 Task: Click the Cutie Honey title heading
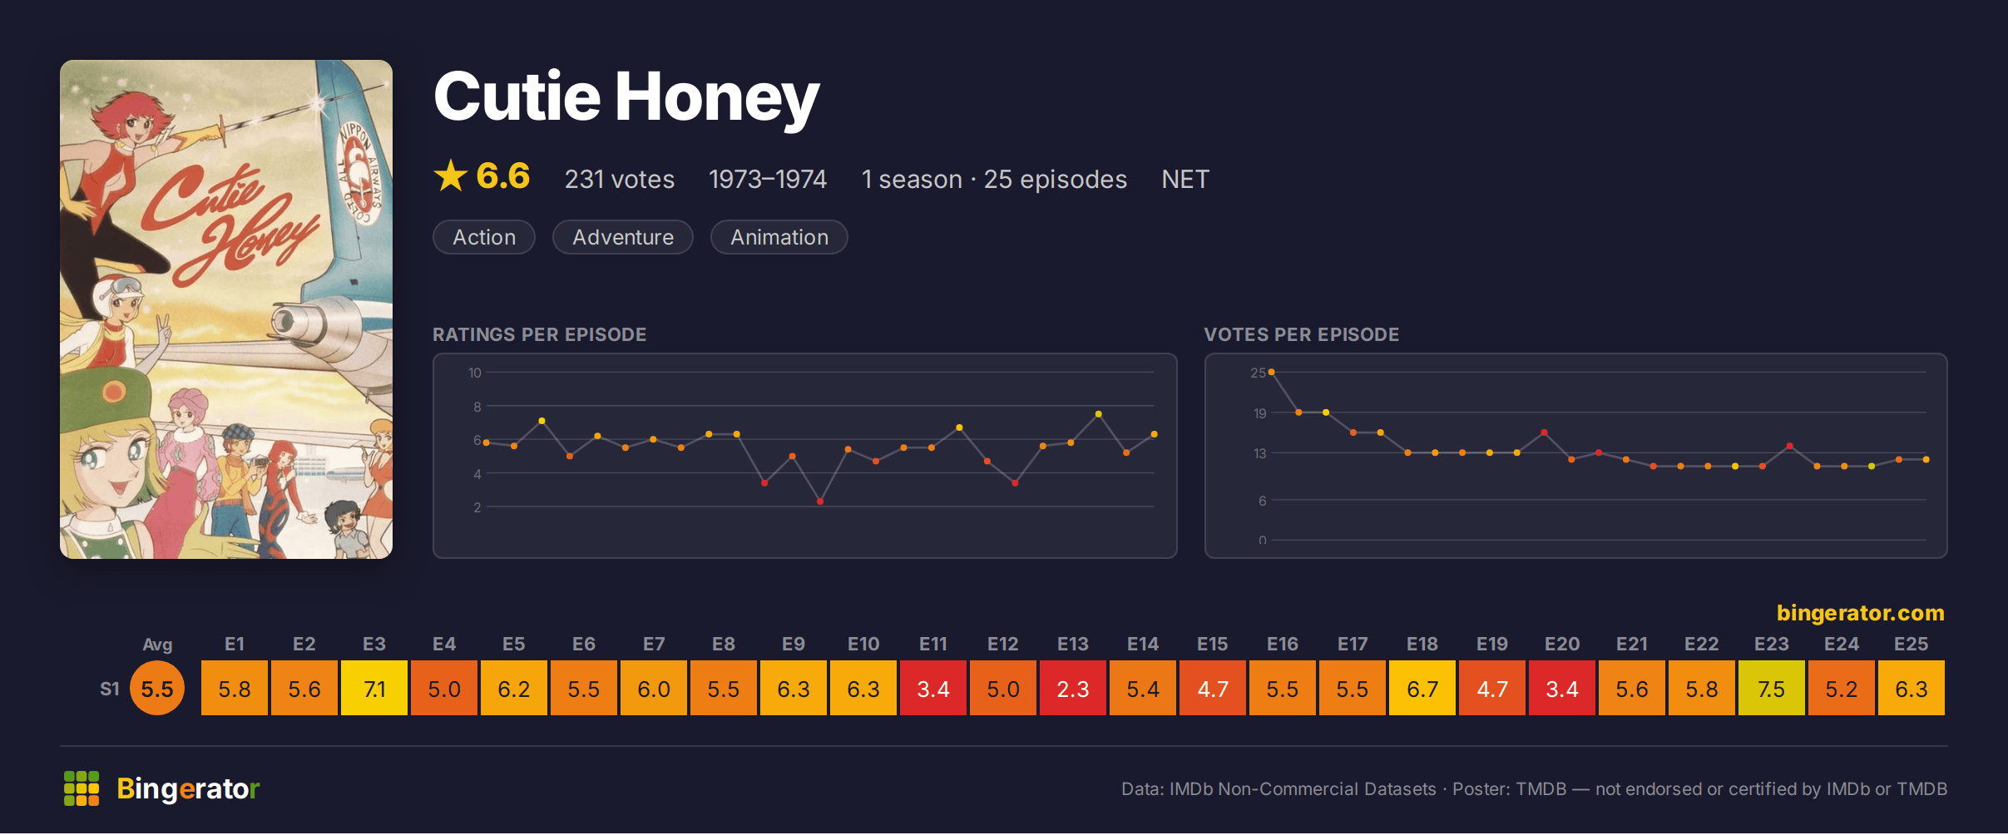[626, 97]
